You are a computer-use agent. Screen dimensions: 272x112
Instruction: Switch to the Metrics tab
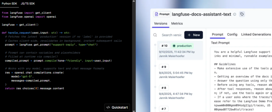(x=177, y=24)
